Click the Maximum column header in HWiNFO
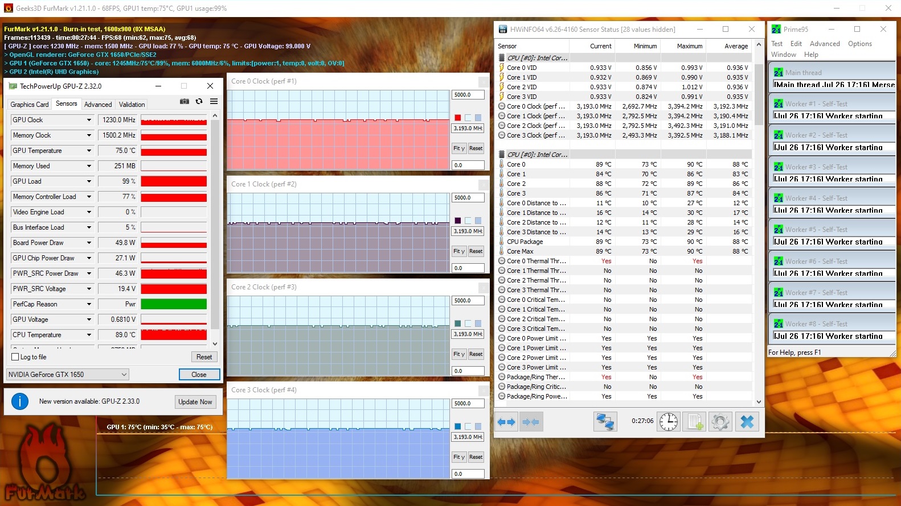The height and width of the screenshot is (506, 901). coord(683,46)
